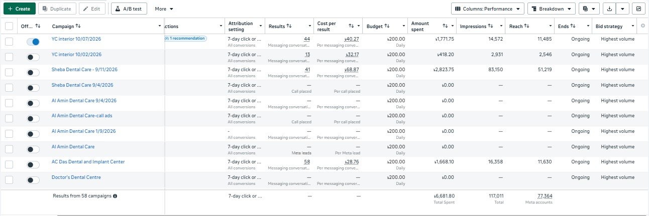Click the green Create button
The image size is (649, 216).
click(19, 9)
